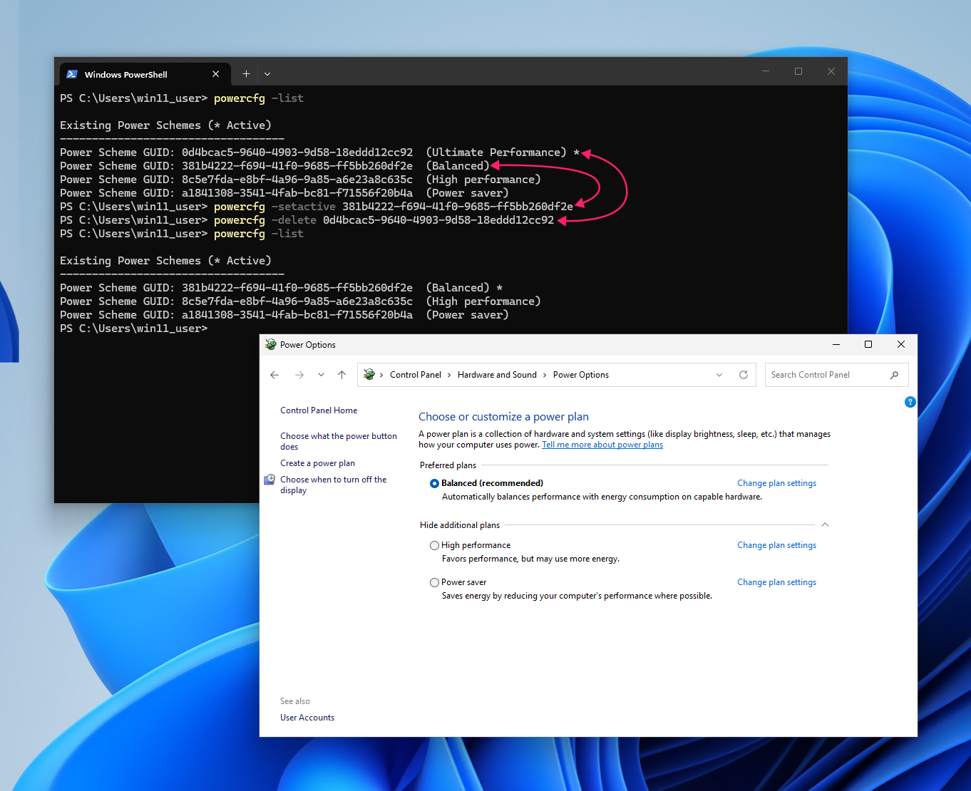Open Create a power plan link

tap(317, 463)
